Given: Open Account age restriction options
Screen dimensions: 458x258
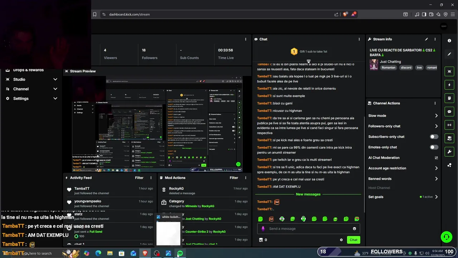Looking at the screenshot, I should (403, 168).
